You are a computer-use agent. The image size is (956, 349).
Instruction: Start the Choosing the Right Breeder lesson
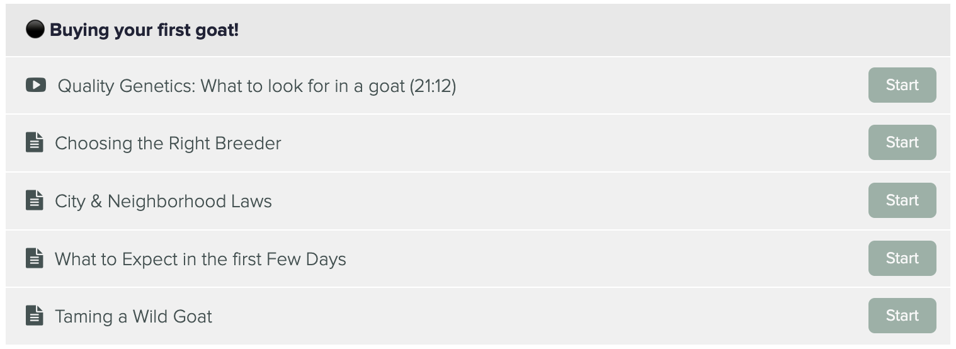point(902,142)
